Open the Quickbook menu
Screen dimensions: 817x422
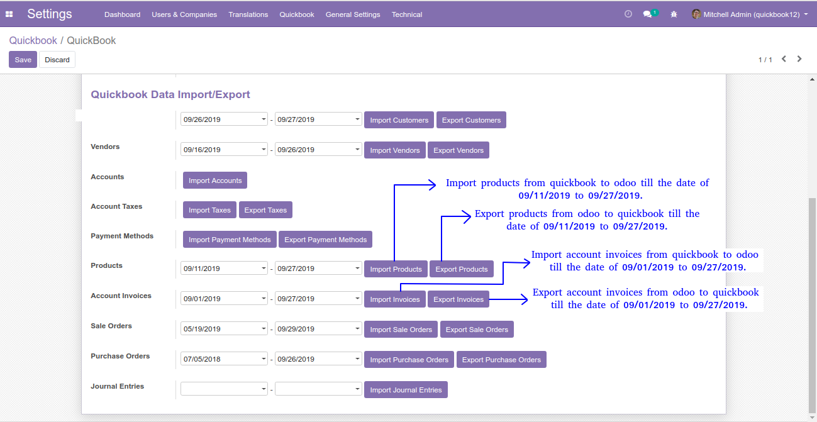click(x=297, y=14)
